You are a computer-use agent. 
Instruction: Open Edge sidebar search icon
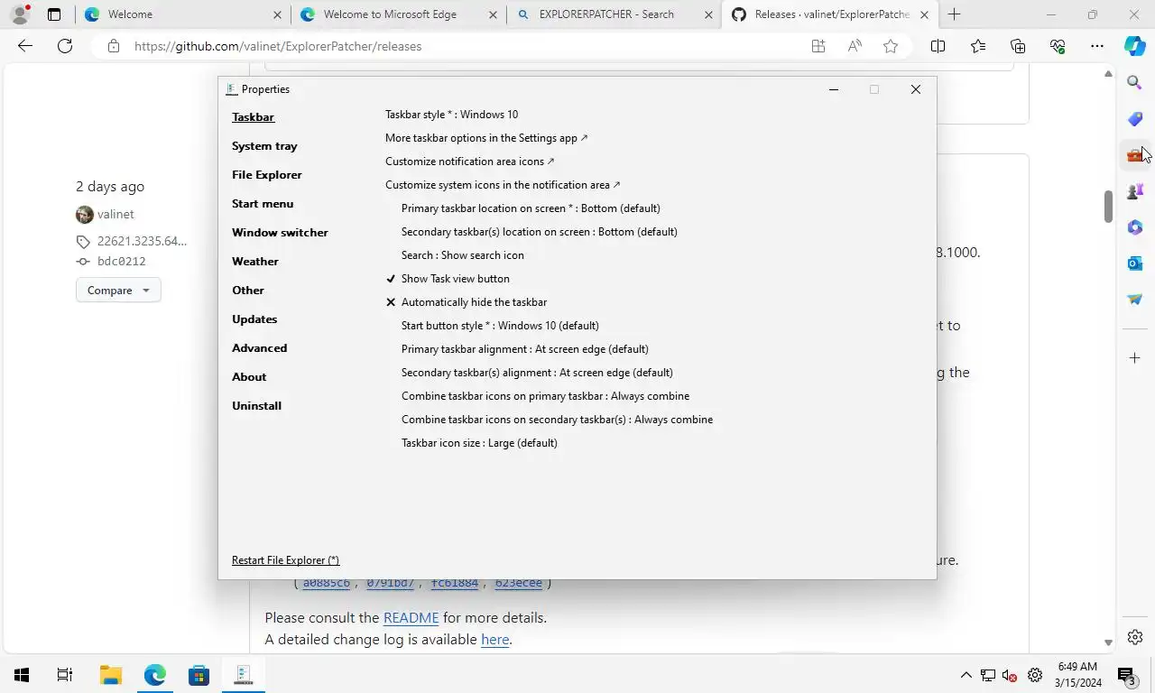point(1135,83)
